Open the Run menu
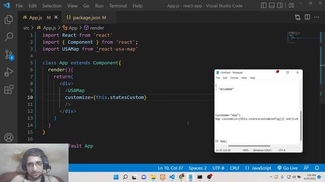 [x=100, y=6]
